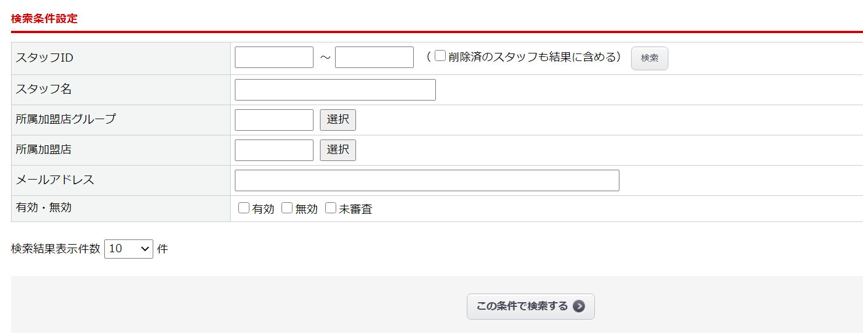Click the arrow icon on この条件で検索する button
Screen dimensions: 863x333
579,306
